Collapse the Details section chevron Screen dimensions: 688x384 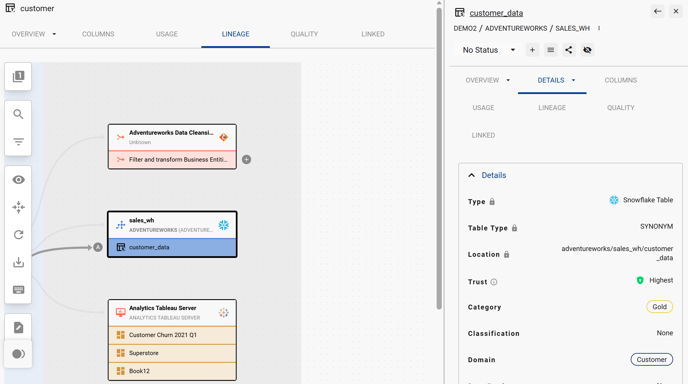click(472, 175)
